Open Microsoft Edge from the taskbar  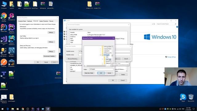click(8, 109)
